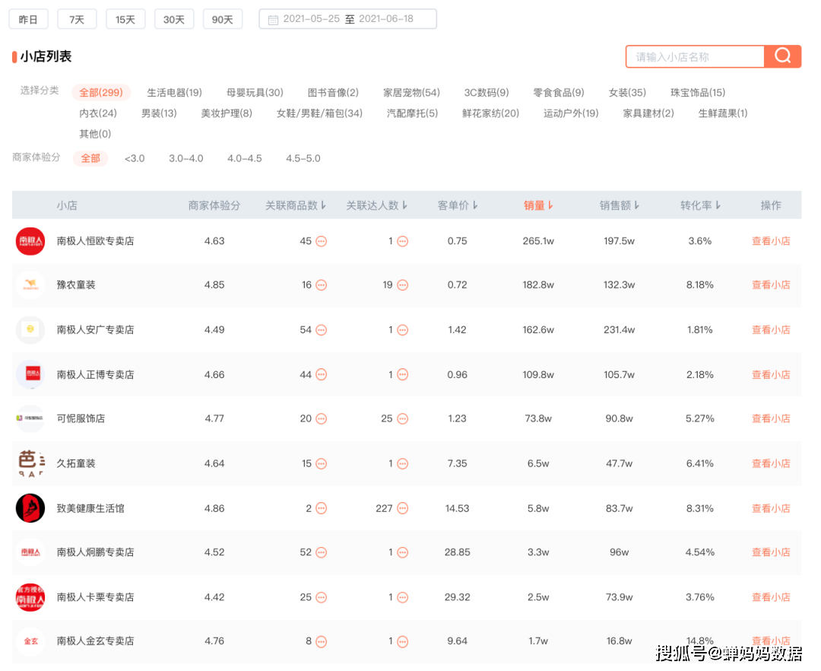
Task: Open product details icon for 南极人炯鹏专卖店
Action: [322, 552]
